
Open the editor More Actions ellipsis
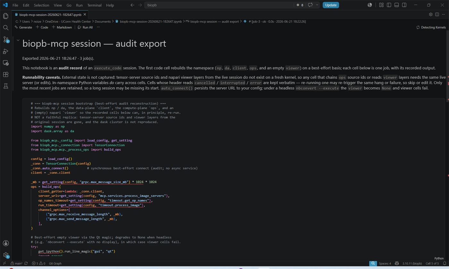[x=443, y=14]
